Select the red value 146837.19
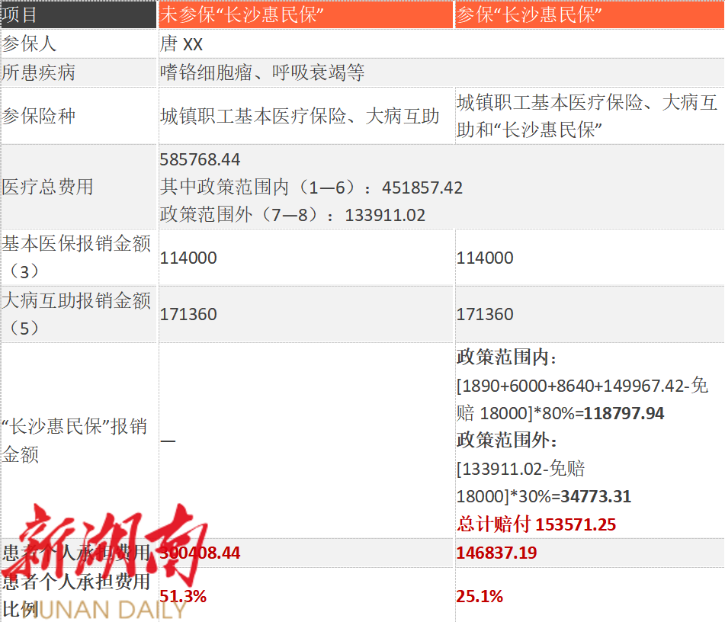Viewport: 725px width, 622px height. click(x=496, y=553)
